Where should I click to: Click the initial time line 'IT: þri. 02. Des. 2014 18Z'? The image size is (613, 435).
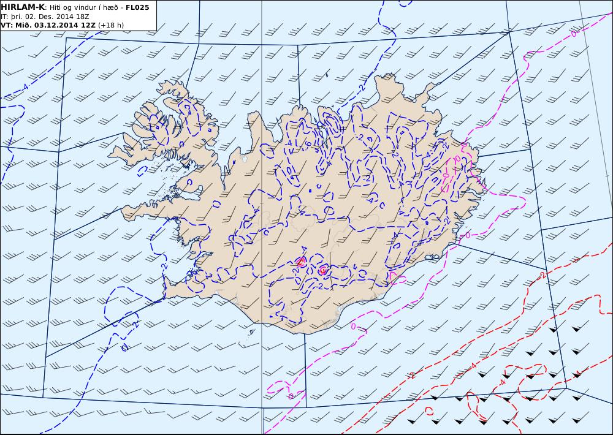(45, 17)
